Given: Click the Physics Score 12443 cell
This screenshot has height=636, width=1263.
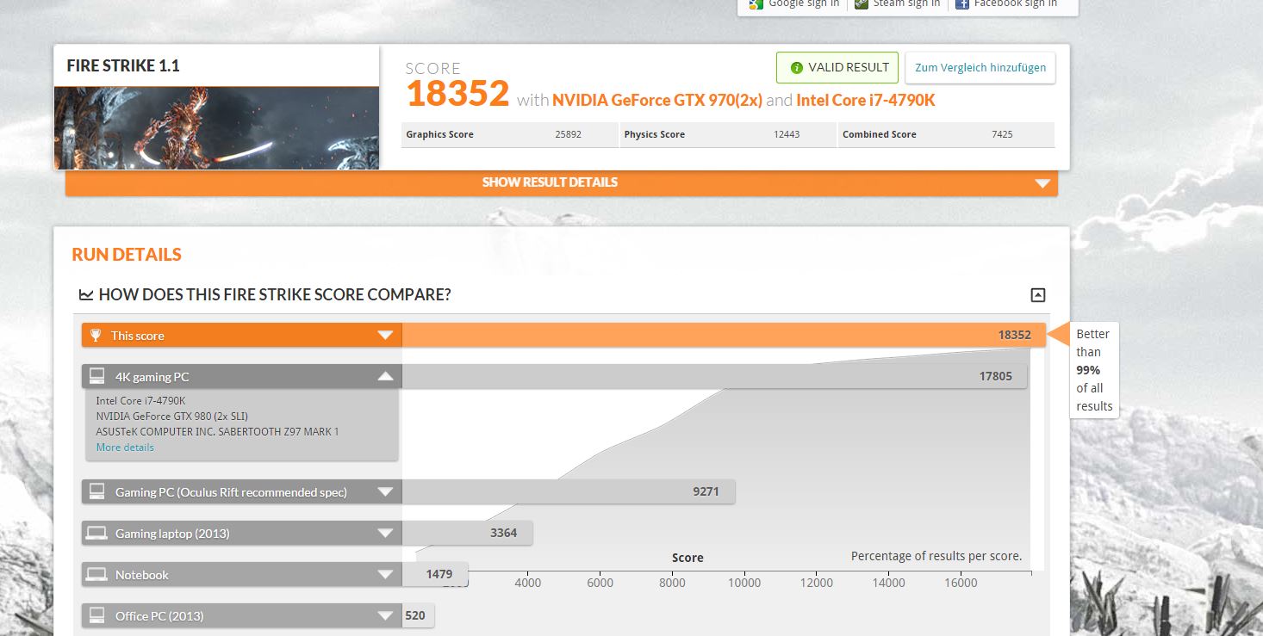Looking at the screenshot, I should pos(728,134).
